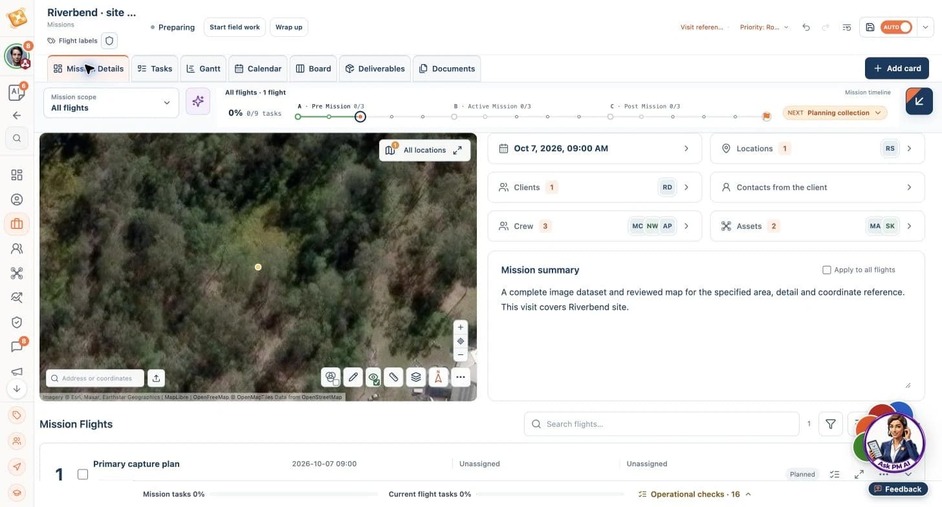Open the map layers stack icon
The width and height of the screenshot is (942, 507).
tap(416, 377)
